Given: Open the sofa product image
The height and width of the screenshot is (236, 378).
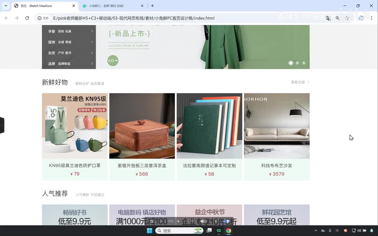Looking at the screenshot, I should [277, 126].
